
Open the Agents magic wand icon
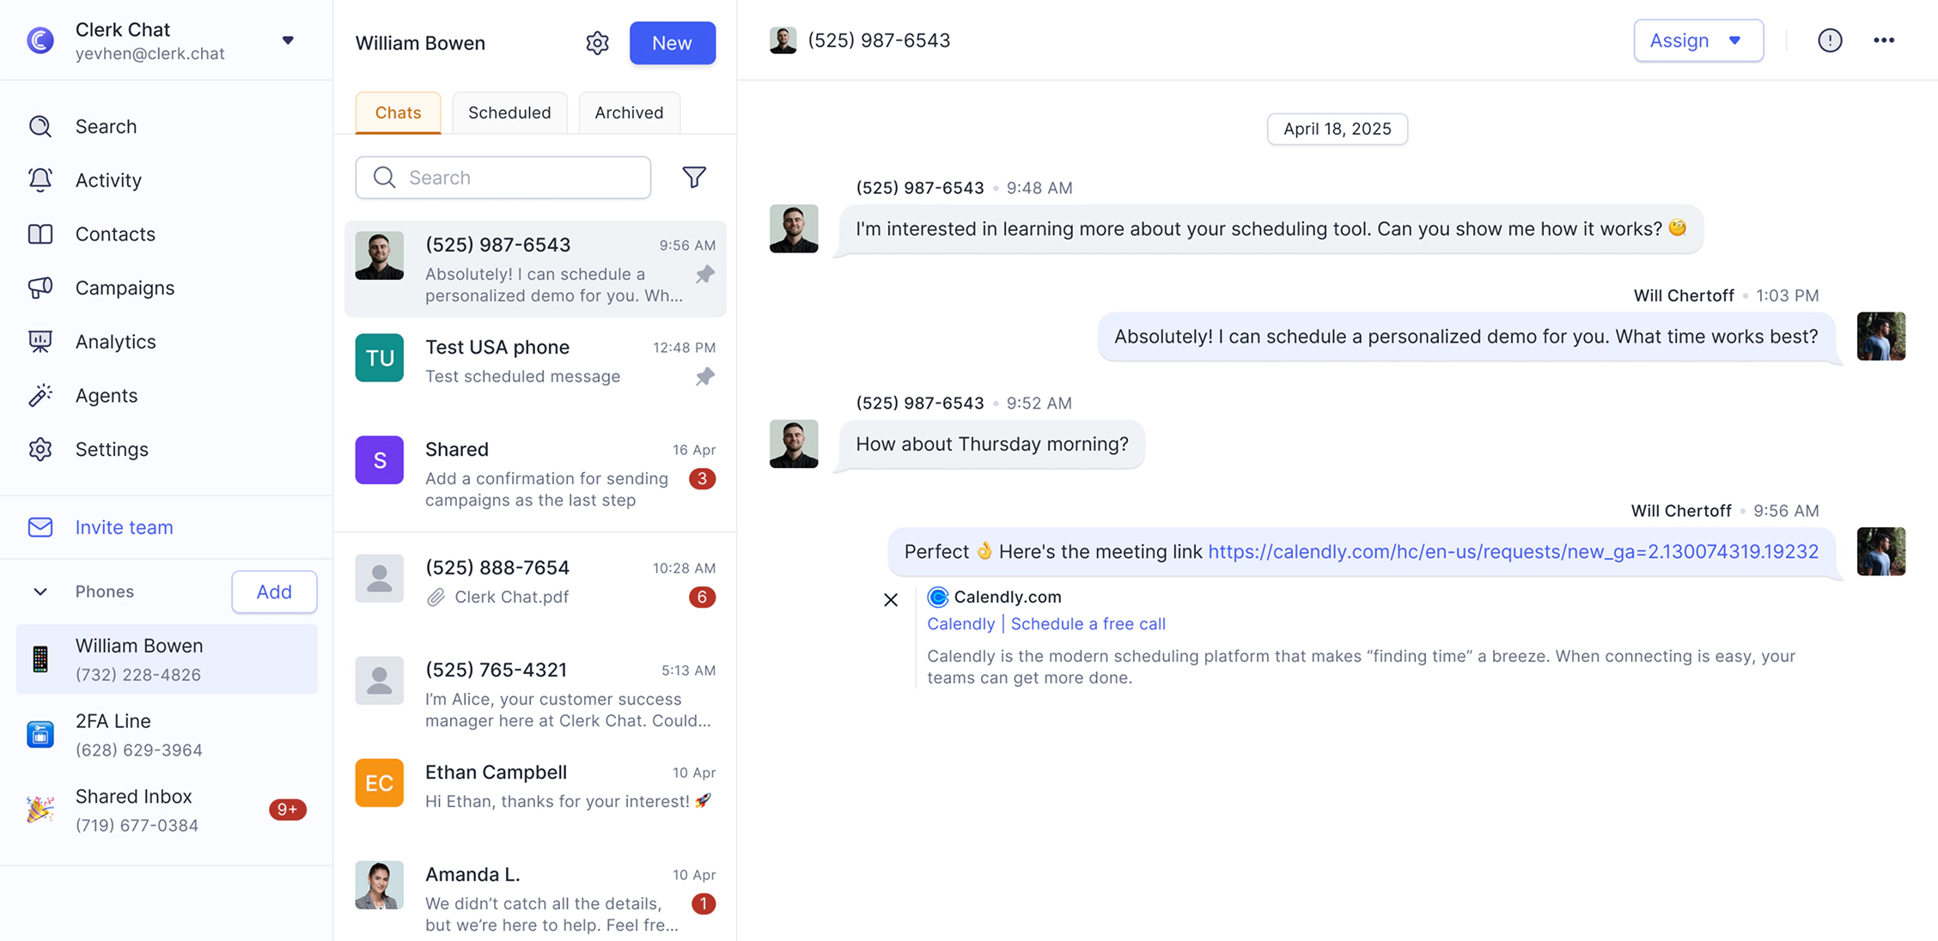pos(40,395)
